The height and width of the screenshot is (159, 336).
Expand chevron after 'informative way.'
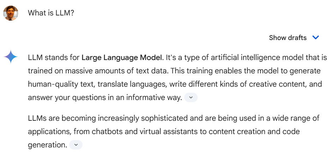[191, 98]
